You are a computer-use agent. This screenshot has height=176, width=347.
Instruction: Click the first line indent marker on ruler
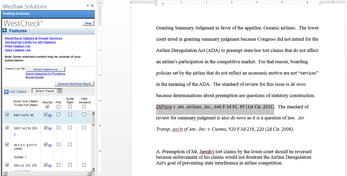tap(156, 1)
